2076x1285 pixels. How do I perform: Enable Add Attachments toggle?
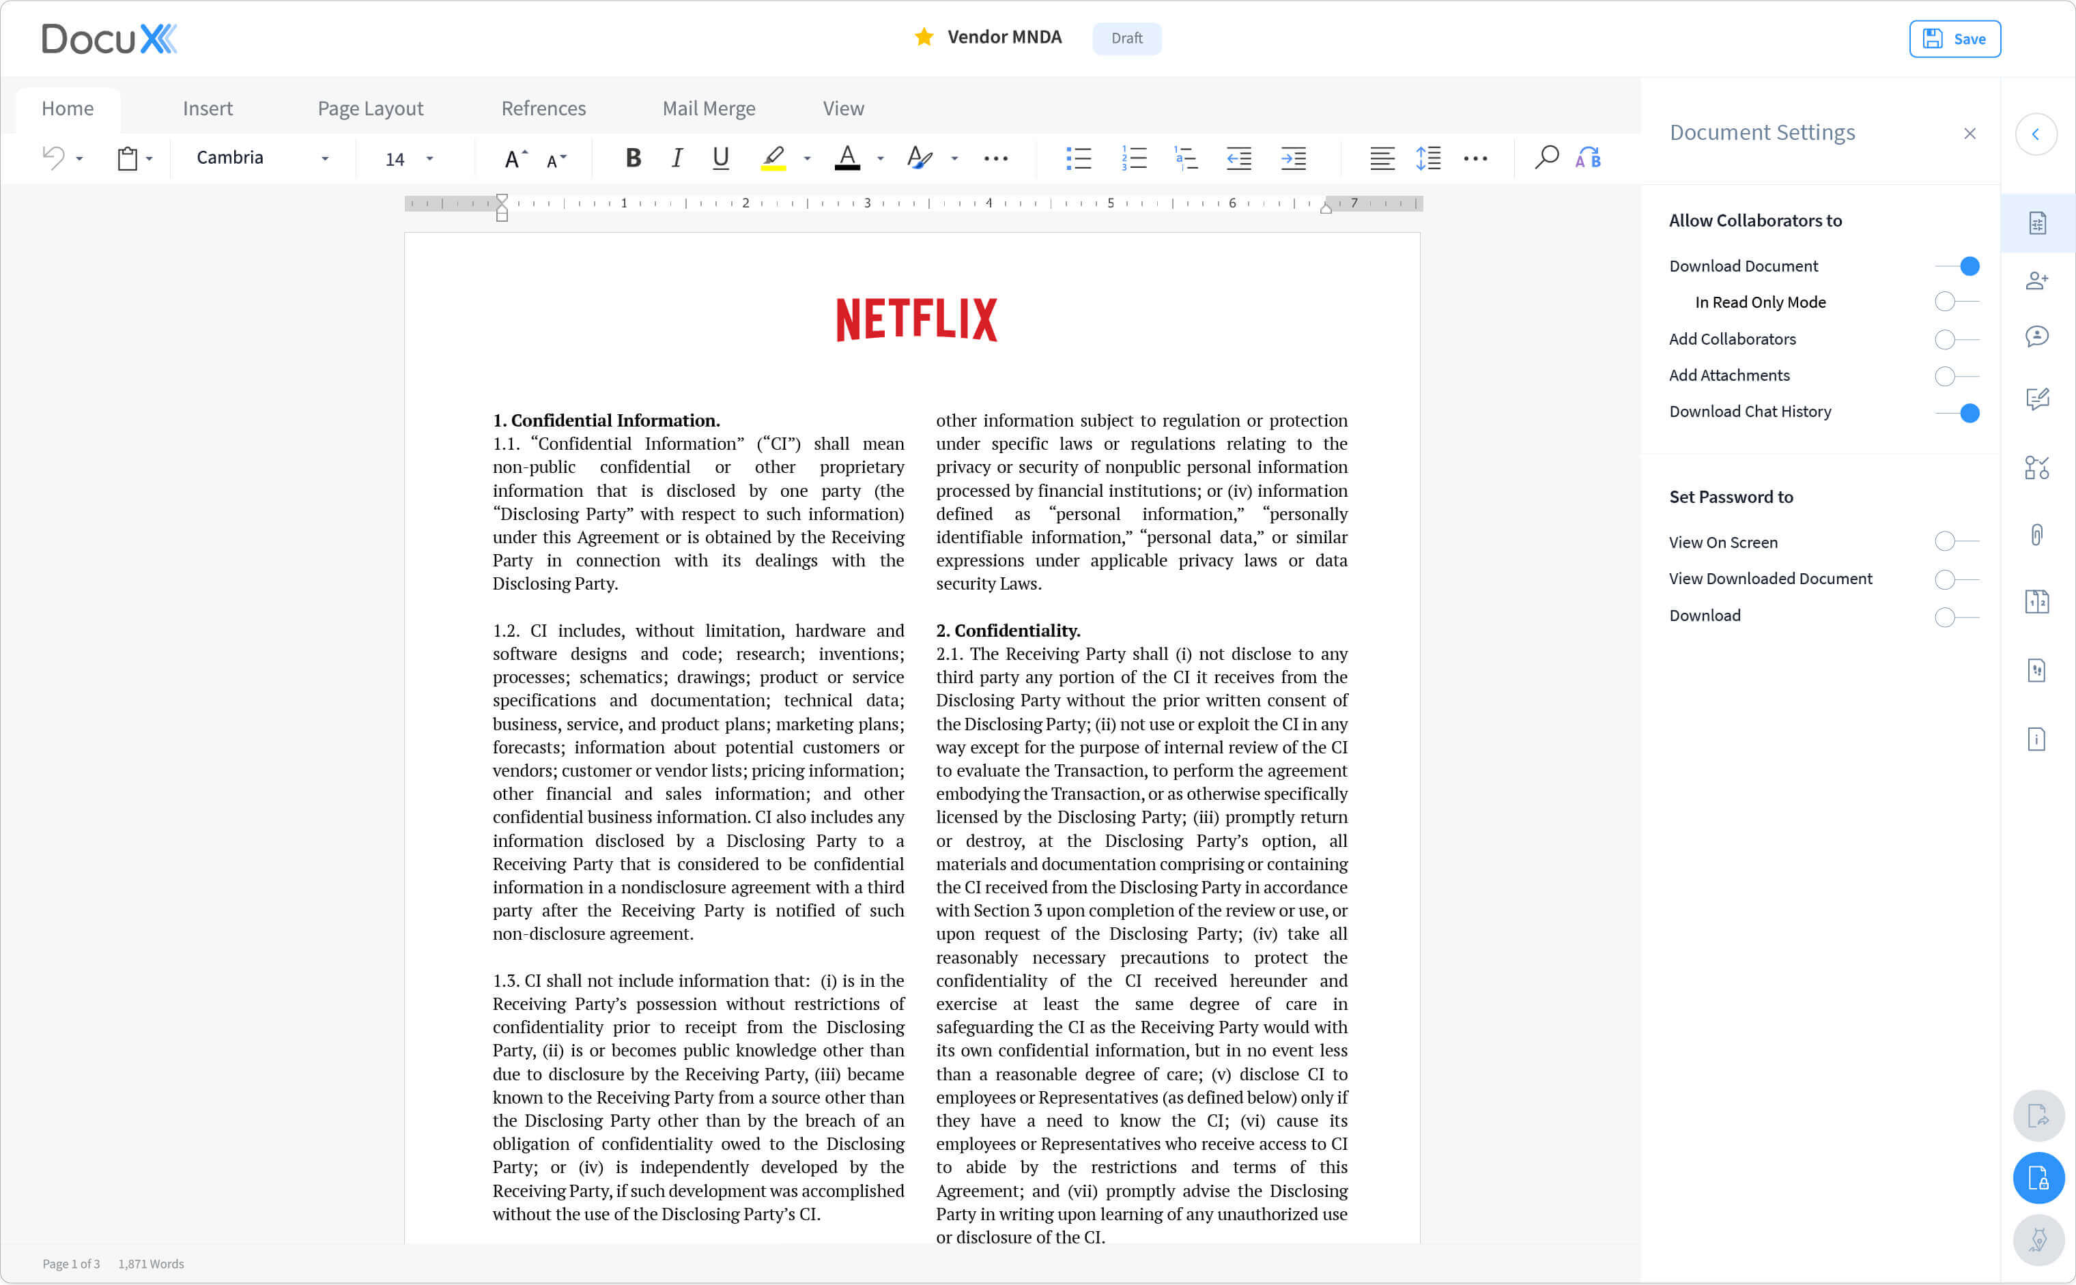point(1957,375)
